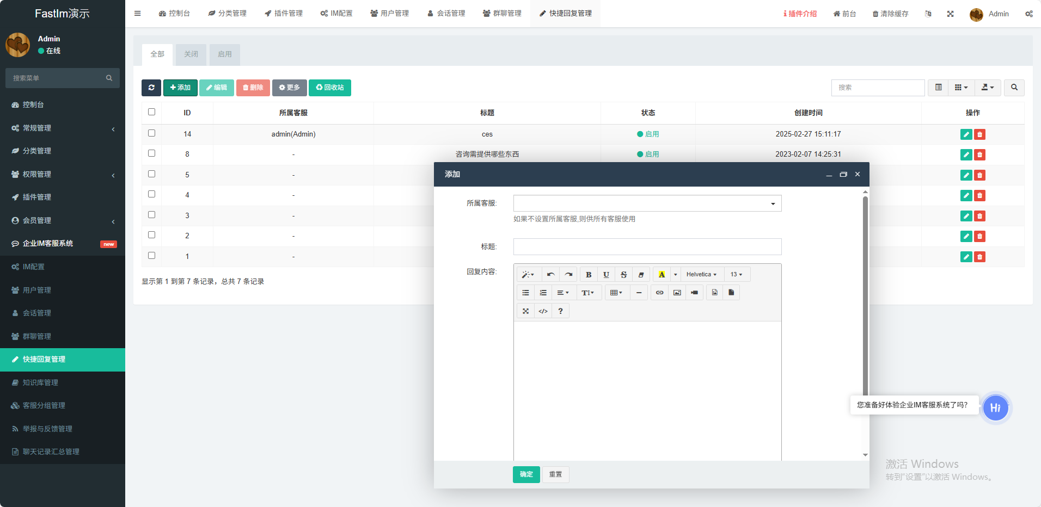
Task: Toggle underline formatting in the editor
Action: (606, 275)
